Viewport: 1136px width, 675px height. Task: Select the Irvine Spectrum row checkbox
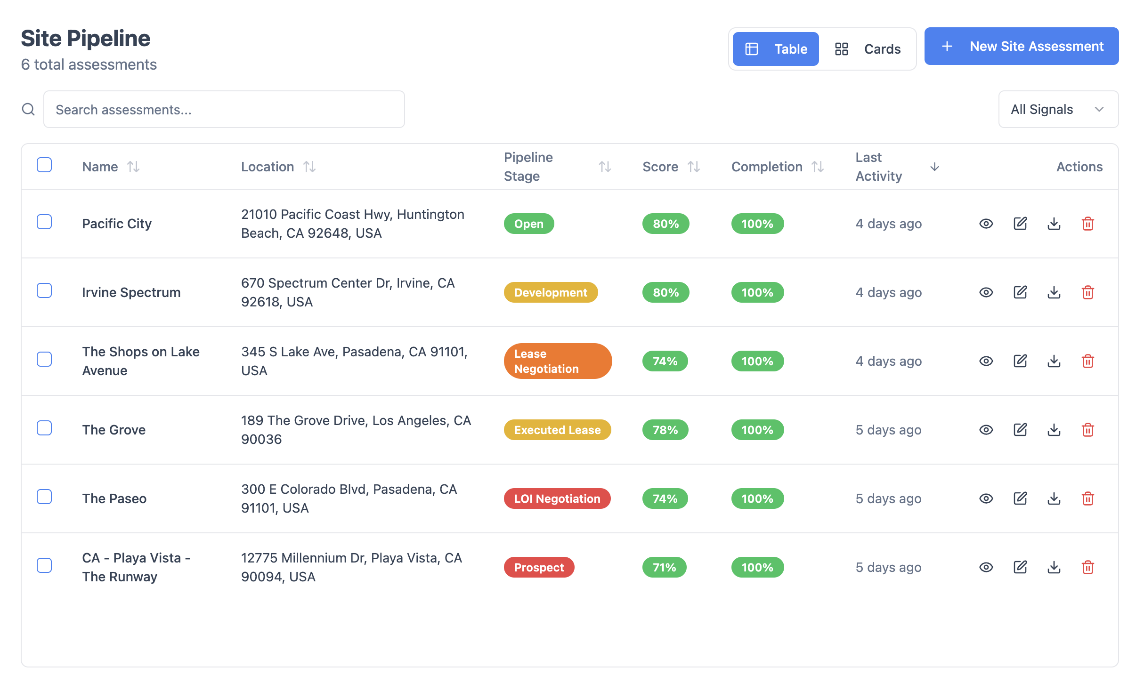(44, 290)
